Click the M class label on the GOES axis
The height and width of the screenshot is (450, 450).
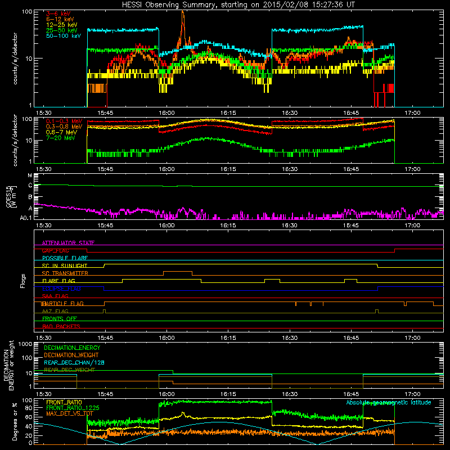coord(30,175)
